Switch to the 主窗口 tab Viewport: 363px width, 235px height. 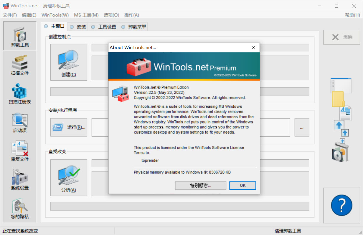point(54,26)
